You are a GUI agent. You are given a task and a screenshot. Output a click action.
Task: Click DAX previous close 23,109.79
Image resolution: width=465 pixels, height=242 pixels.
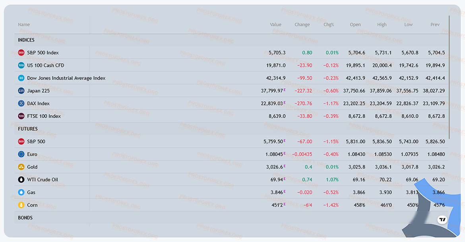pyautogui.click(x=434, y=103)
